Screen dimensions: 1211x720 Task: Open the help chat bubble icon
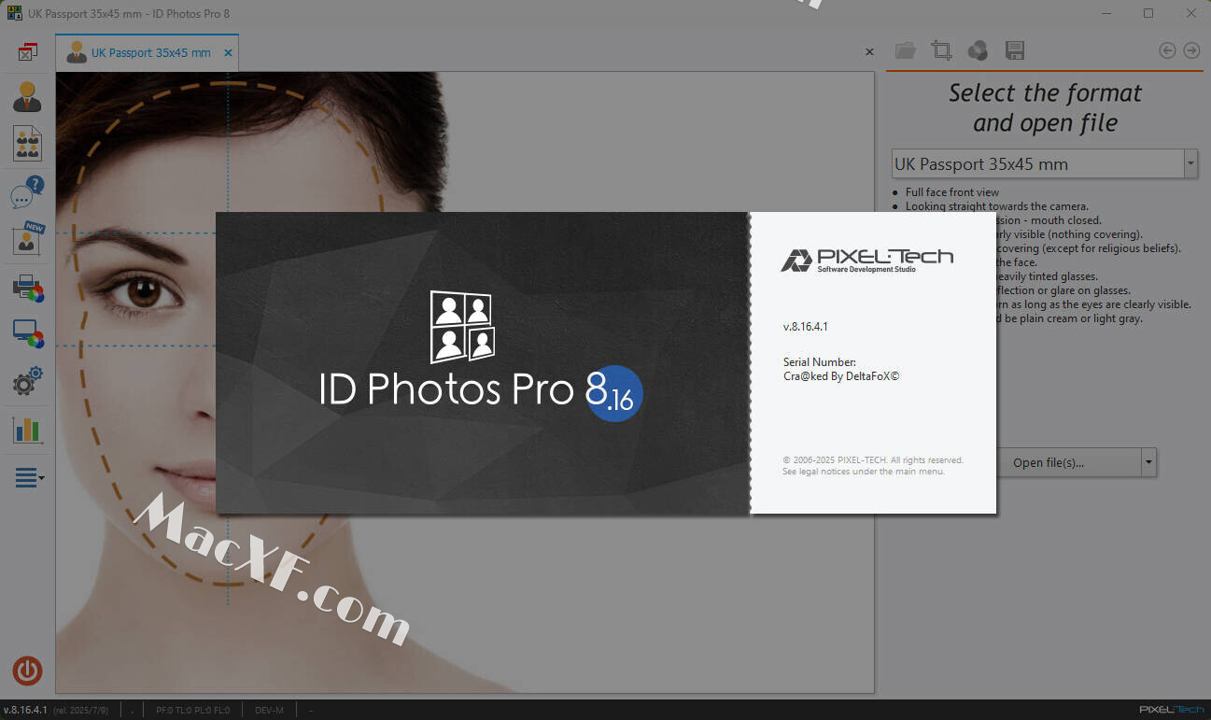tap(27, 192)
